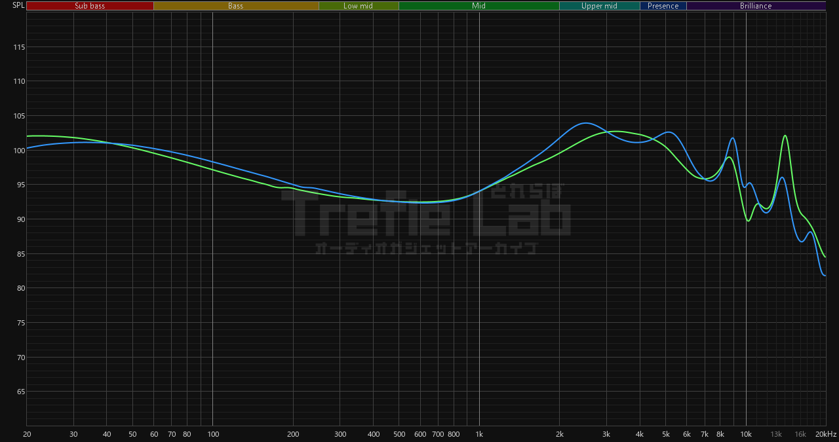
Task: Select the Mid frequency band header
Action: pyautogui.click(x=479, y=6)
